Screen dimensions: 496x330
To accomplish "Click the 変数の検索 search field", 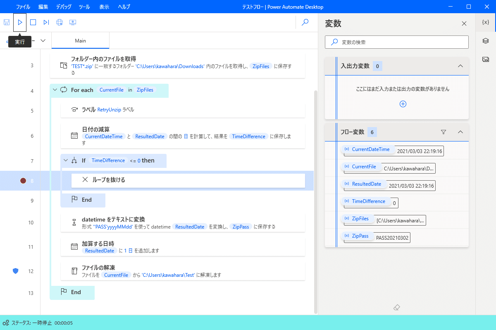I will (397, 42).
